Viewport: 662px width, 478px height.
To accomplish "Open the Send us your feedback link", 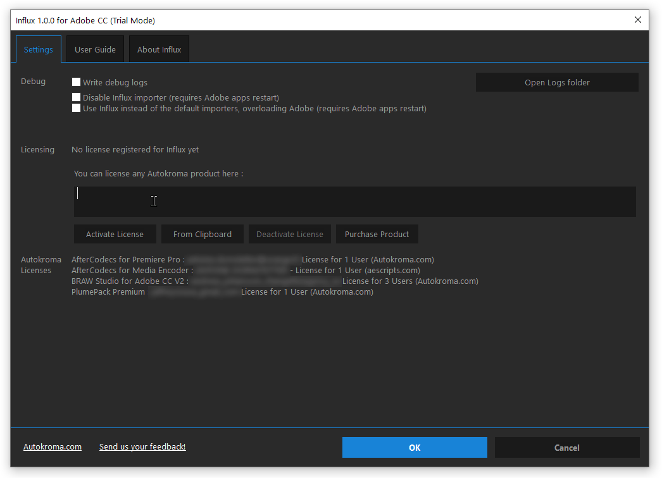I will tap(142, 446).
